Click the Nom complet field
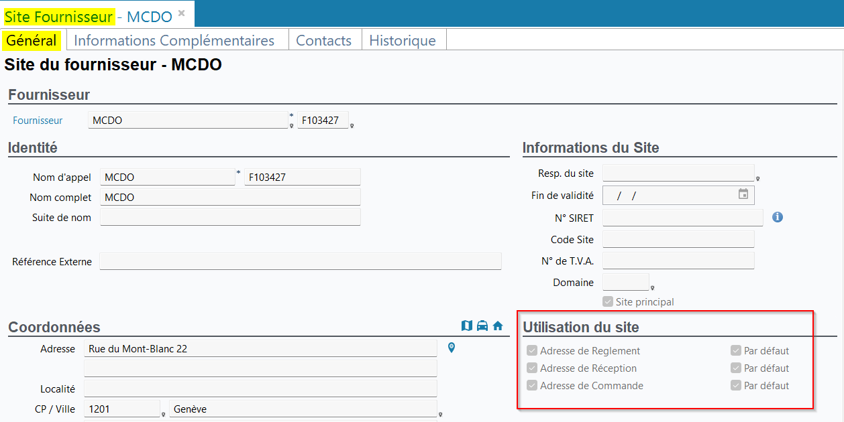This screenshot has width=844, height=422. click(x=231, y=197)
